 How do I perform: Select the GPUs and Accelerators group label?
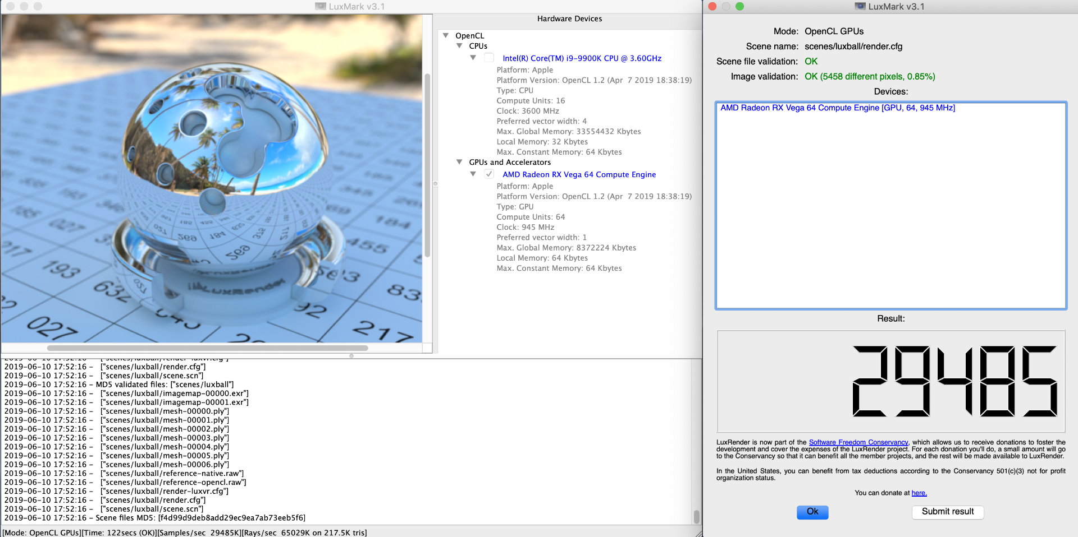510,162
